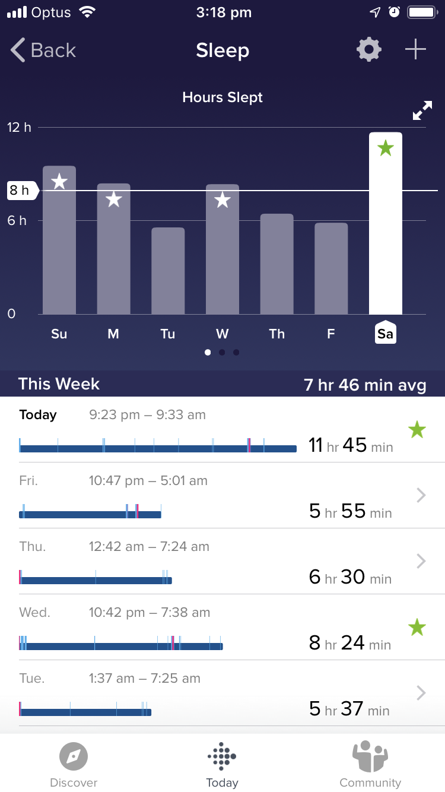Switch to second chart page dot

(x=222, y=352)
